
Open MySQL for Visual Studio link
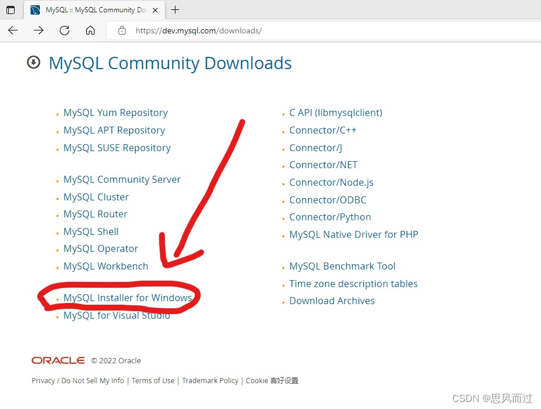117,315
